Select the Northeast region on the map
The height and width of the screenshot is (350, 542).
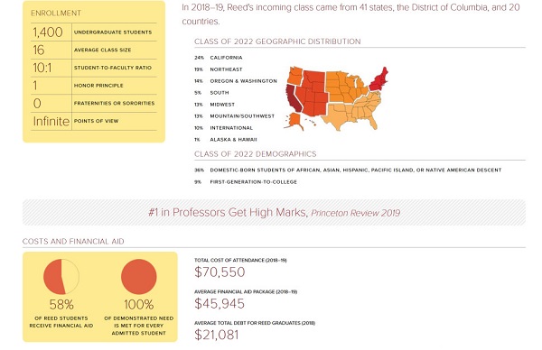pyautogui.click(x=378, y=80)
